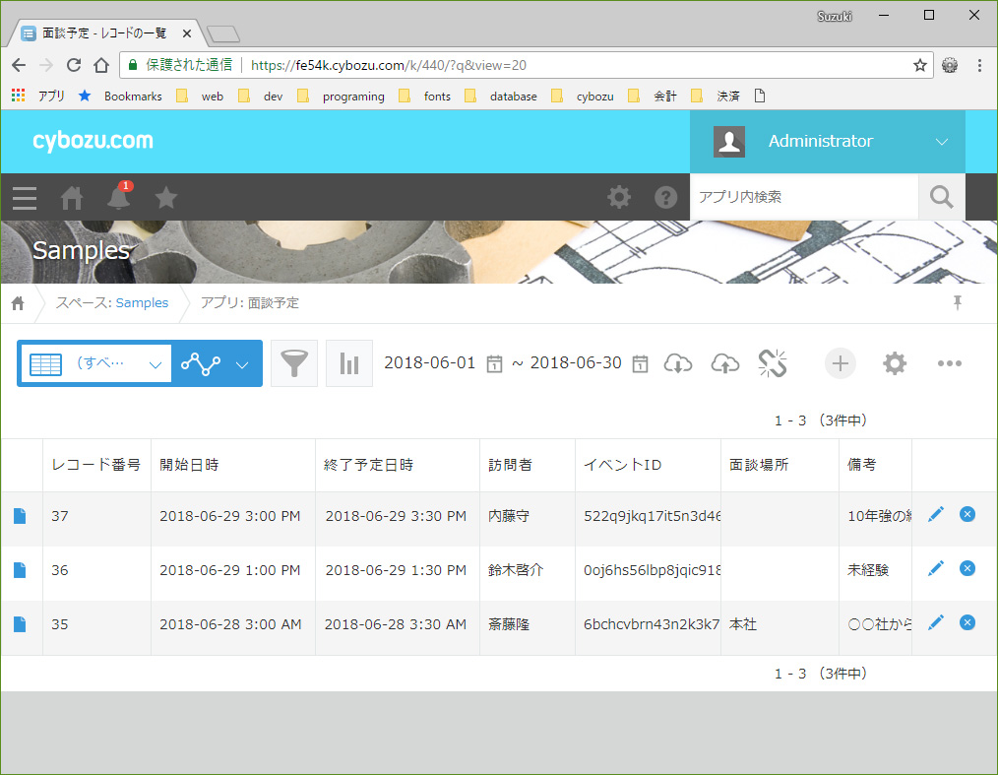Open app settings gear in toolbar
The height and width of the screenshot is (775, 998).
pyautogui.click(x=895, y=363)
